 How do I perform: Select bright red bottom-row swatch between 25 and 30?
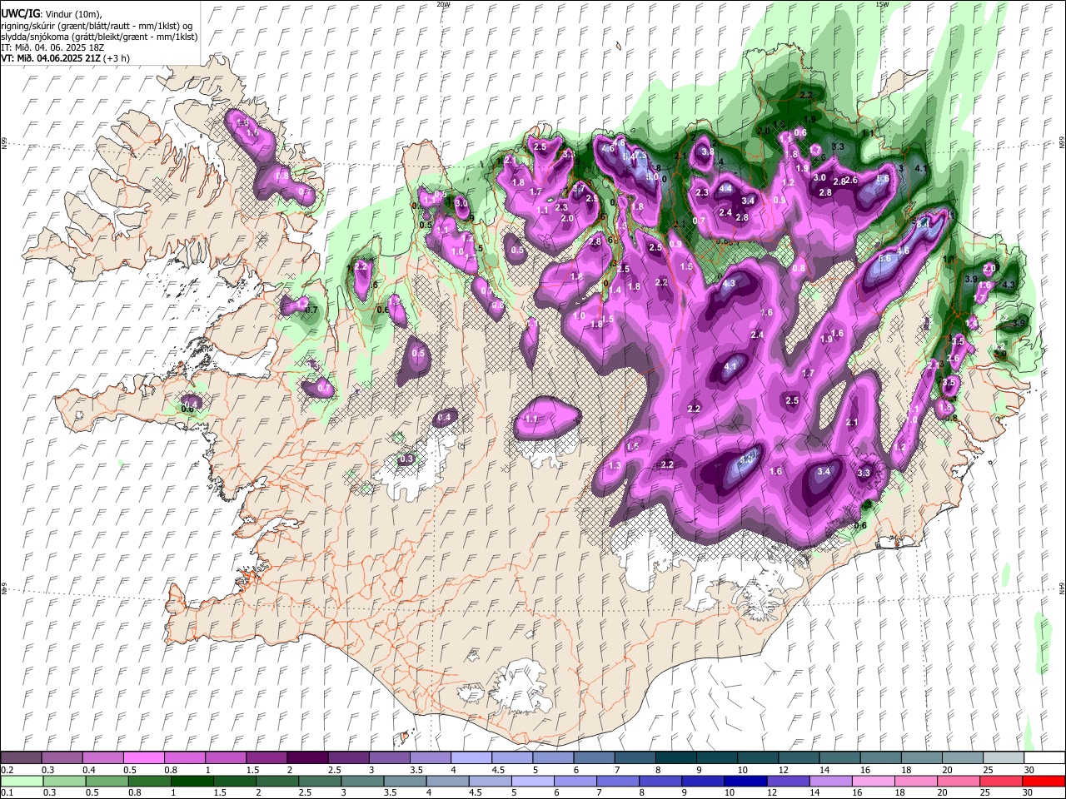tap(1003, 782)
